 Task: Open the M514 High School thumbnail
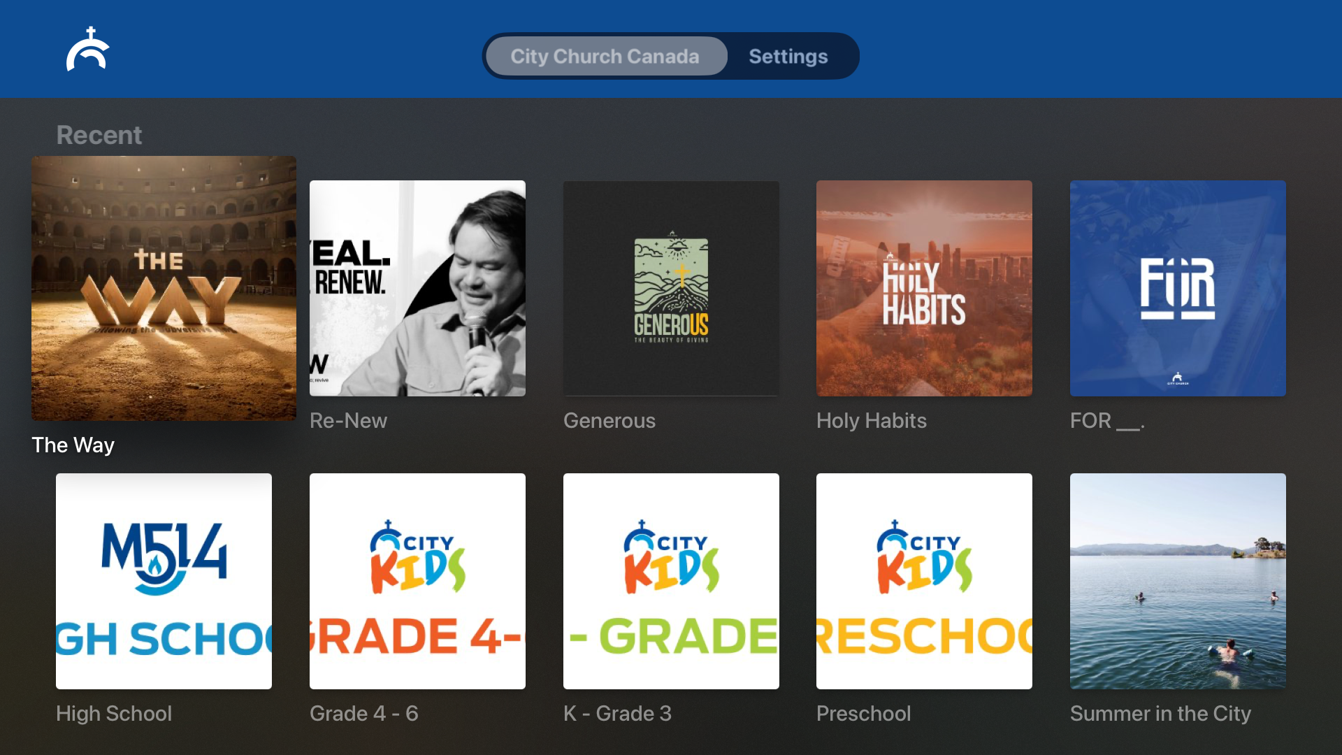coord(164,581)
